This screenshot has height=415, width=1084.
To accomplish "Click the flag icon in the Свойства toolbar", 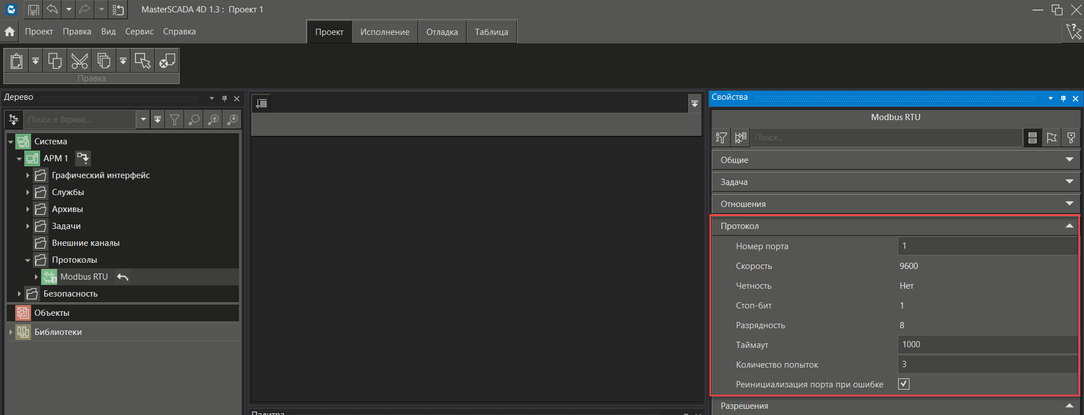I will tap(1051, 138).
